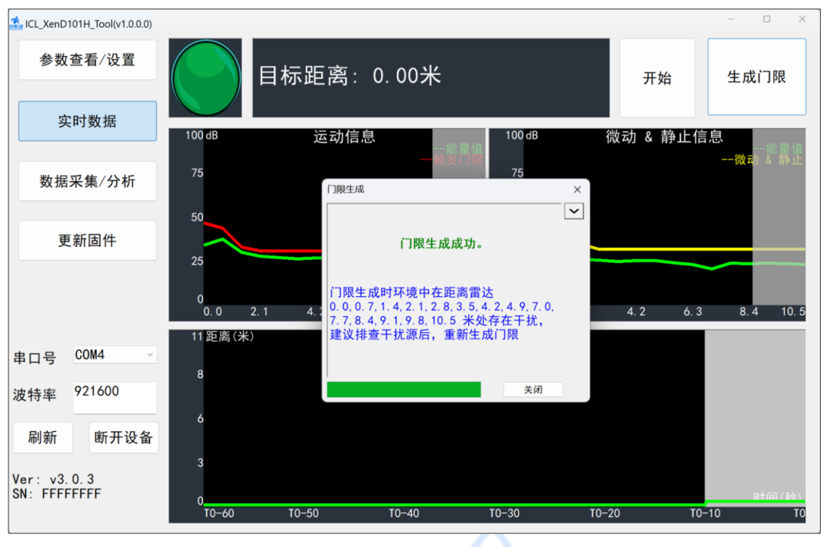Disconnect device via 断开设备 button
The image size is (830, 547).
pyautogui.click(x=124, y=437)
